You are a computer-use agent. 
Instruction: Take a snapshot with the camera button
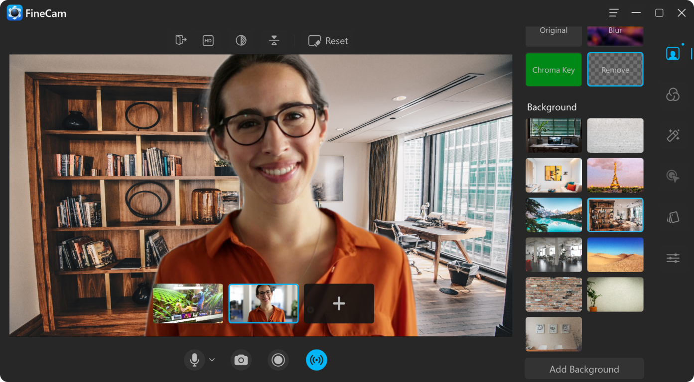coord(241,360)
